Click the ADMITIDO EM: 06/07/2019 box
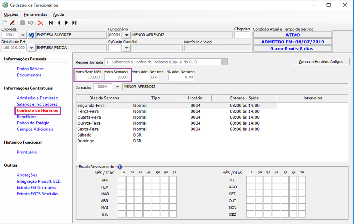This screenshot has width=354, height=224. (293, 42)
